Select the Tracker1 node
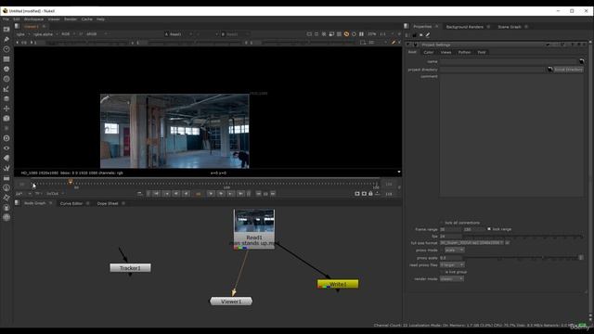The image size is (594, 334). coord(130,268)
